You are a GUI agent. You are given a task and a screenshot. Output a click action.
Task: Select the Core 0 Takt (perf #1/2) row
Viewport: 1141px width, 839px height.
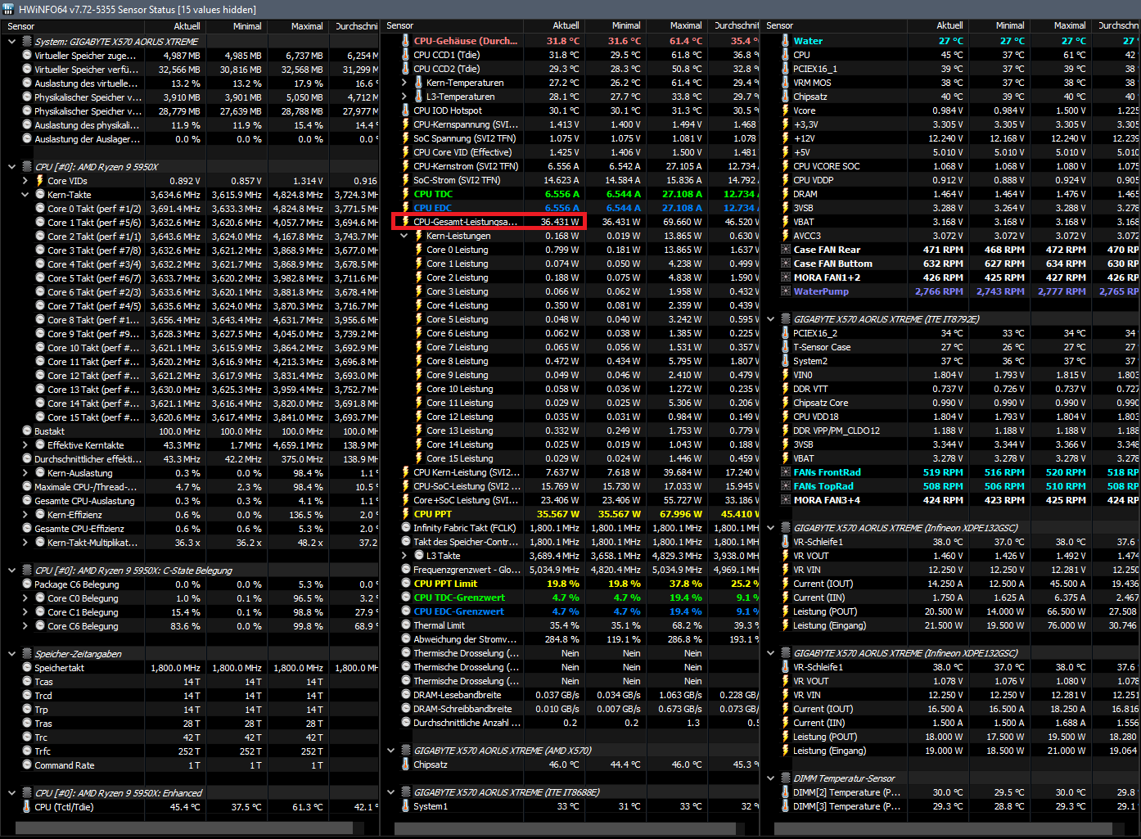pos(191,209)
